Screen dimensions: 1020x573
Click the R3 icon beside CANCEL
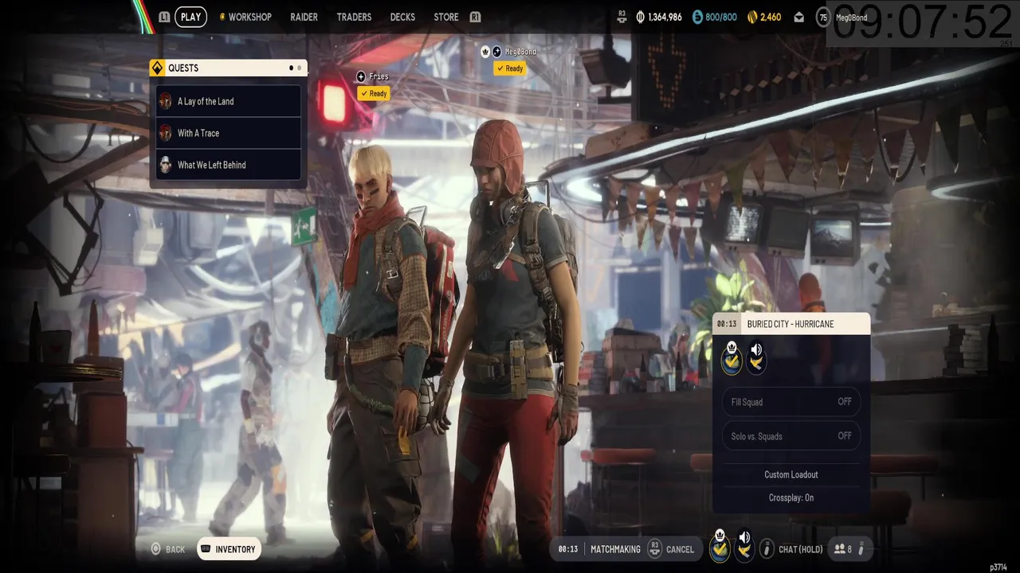[x=655, y=548]
